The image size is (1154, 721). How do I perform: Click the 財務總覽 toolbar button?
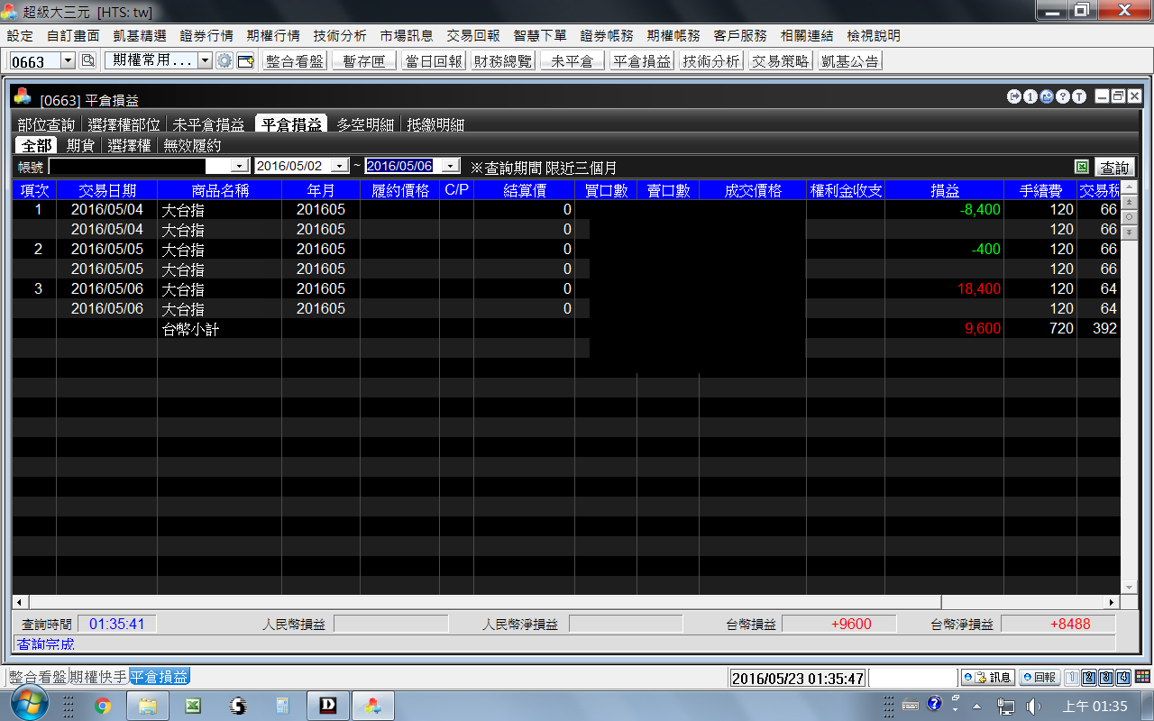click(503, 61)
